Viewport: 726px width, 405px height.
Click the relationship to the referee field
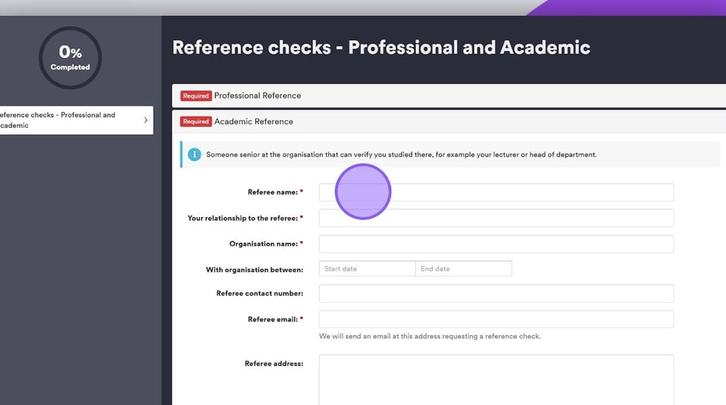[496, 218]
